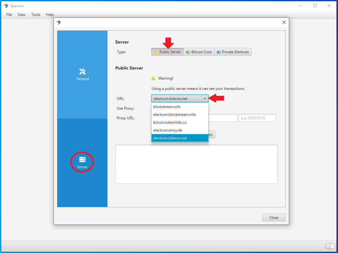Click the yellow Warning triangle icon
The height and width of the screenshot is (253, 338).
153,78
